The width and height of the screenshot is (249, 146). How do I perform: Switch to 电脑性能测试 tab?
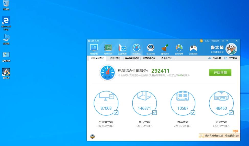click(x=97, y=58)
